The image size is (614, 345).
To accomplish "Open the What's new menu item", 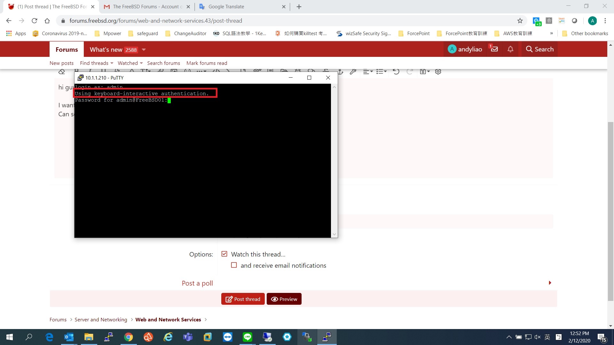I will [x=106, y=50].
